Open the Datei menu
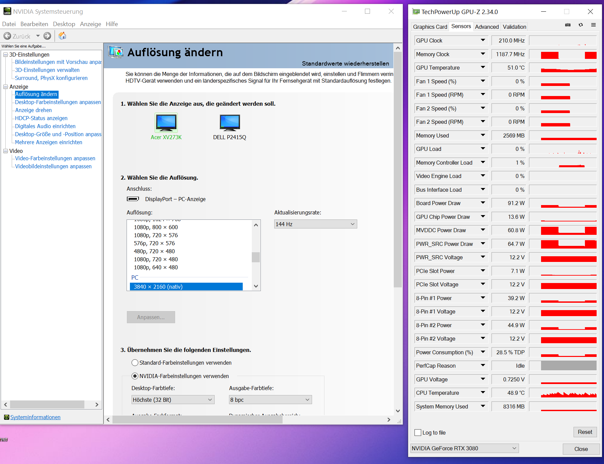604x464 pixels. tap(9, 24)
